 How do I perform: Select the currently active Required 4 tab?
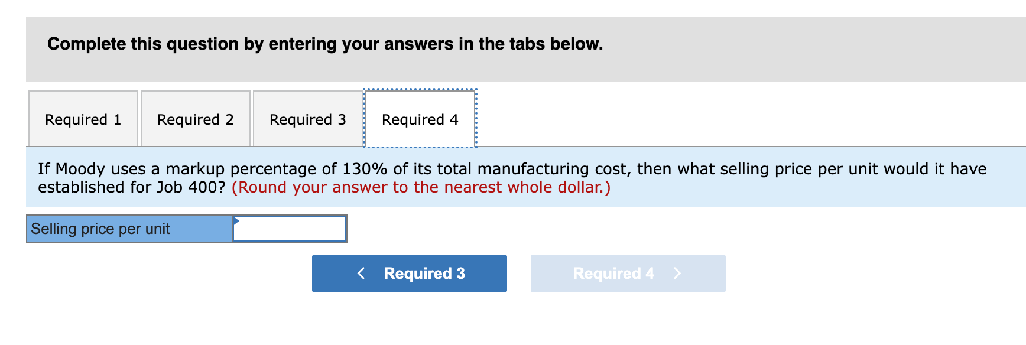[x=420, y=119]
